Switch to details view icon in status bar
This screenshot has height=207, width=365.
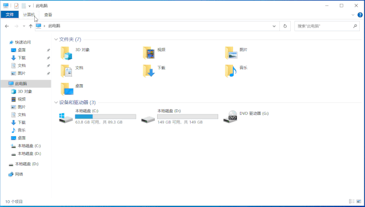(351, 201)
